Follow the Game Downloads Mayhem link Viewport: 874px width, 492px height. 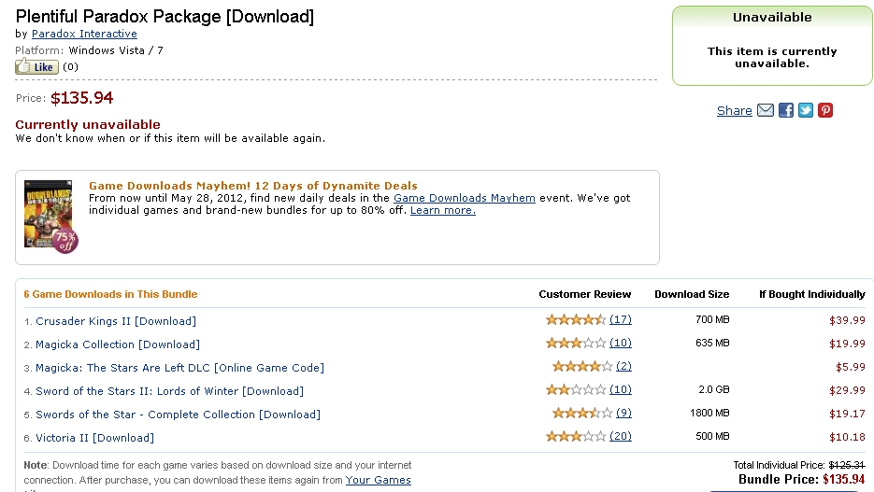click(465, 198)
